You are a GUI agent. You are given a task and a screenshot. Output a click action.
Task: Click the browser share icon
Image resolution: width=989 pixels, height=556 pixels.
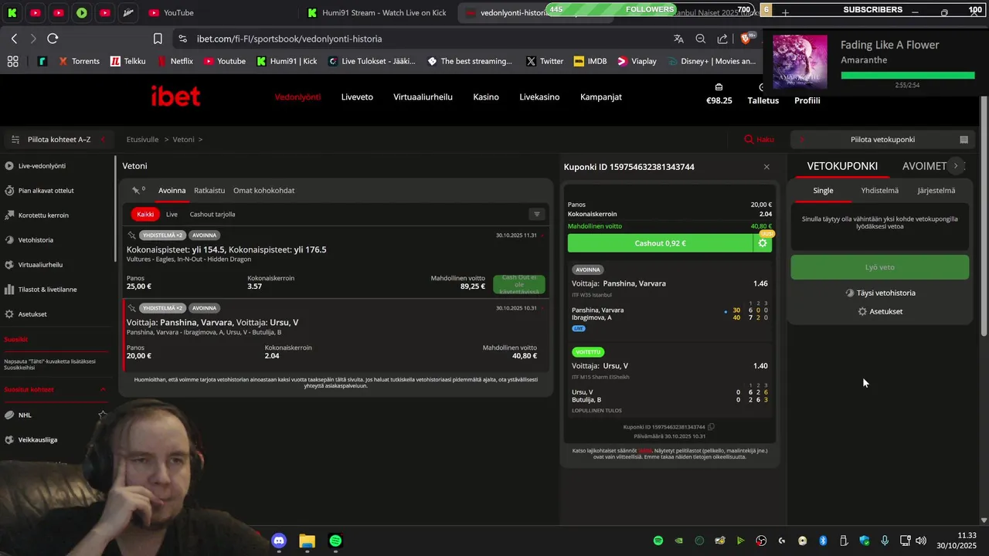[x=722, y=39]
